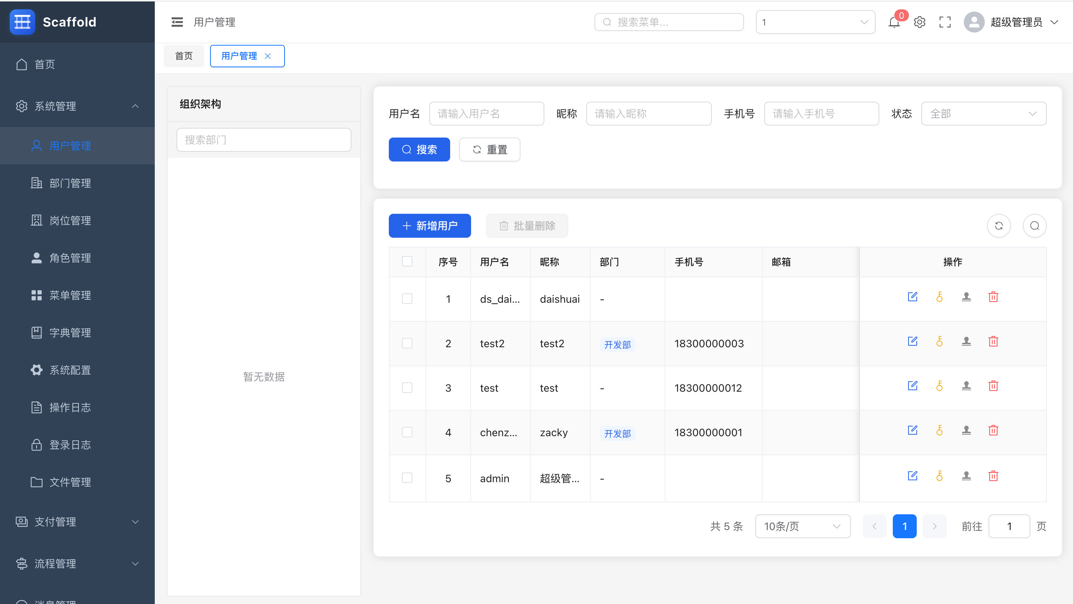Click the Scaffold logo icon

point(22,22)
